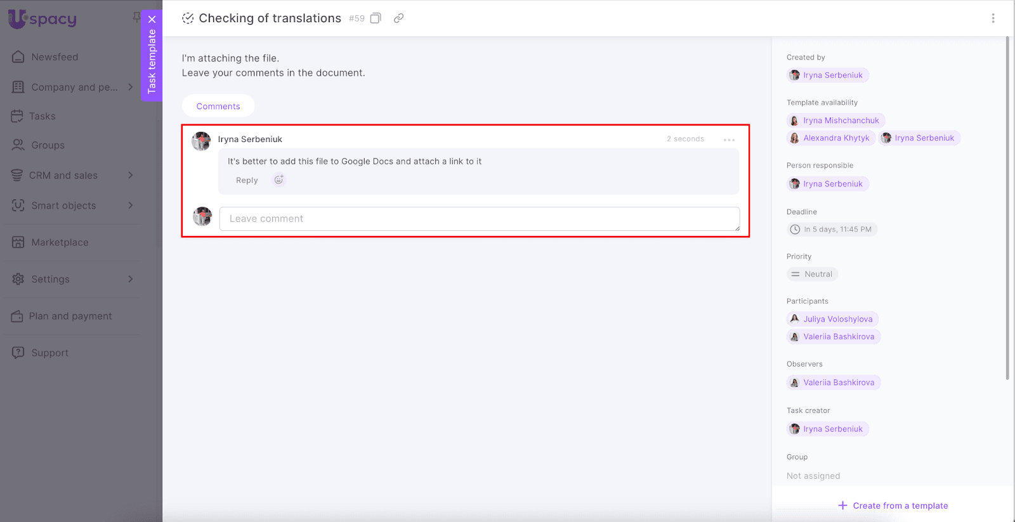Add an emoji reaction to the comment
The width and height of the screenshot is (1015, 522).
[278, 180]
